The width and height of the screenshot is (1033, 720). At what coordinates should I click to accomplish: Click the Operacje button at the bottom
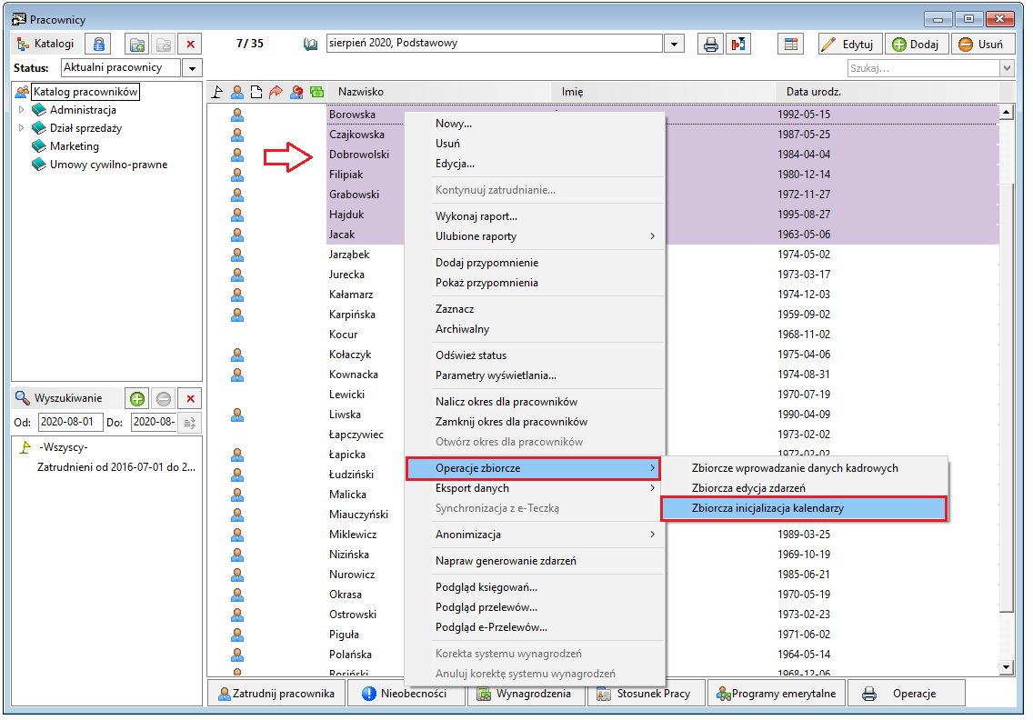[907, 694]
